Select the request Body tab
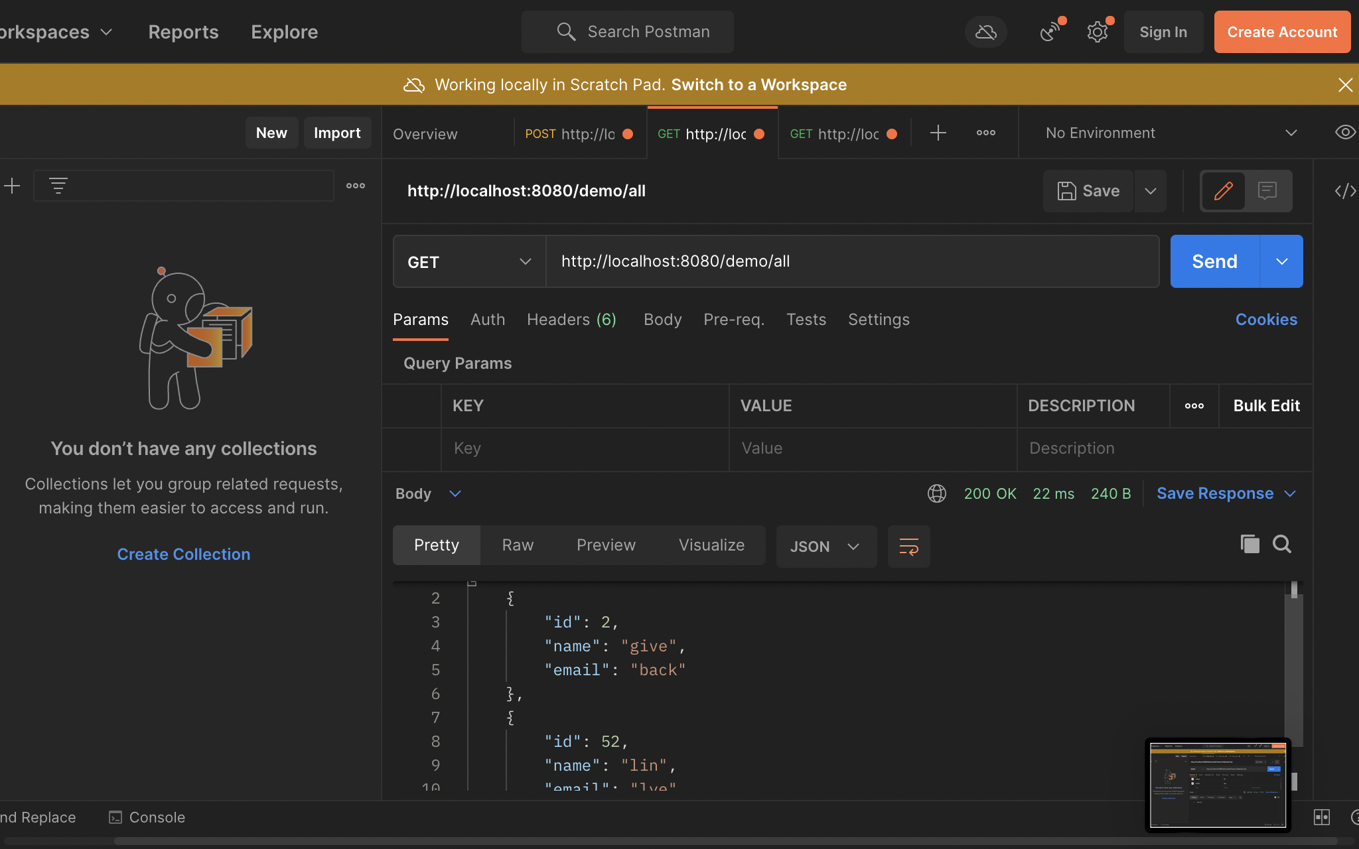Image resolution: width=1359 pixels, height=849 pixels. tap(662, 320)
